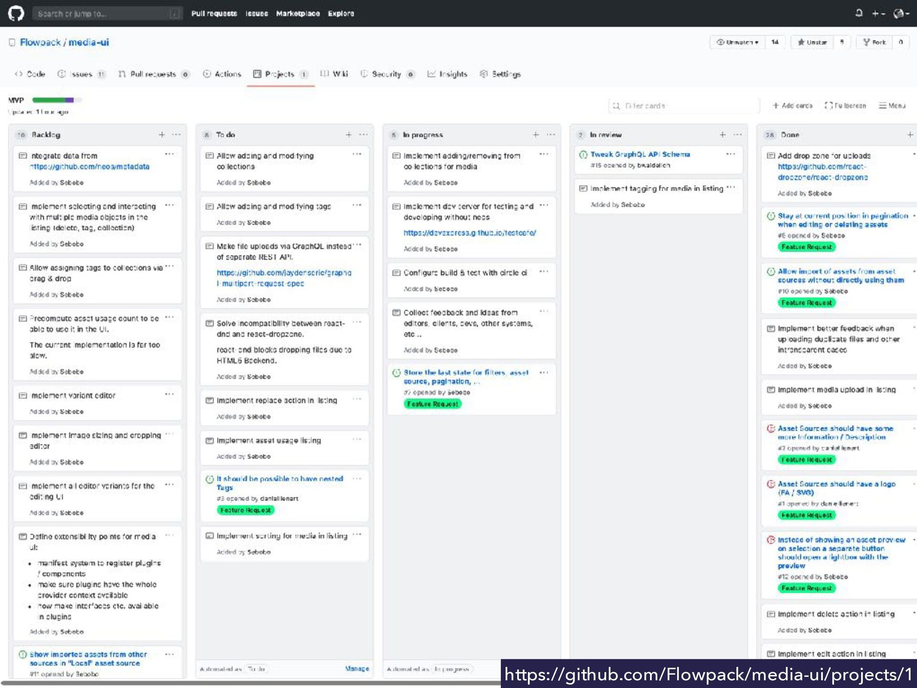
Task: Open menu of Allow adding and modifying tags card
Action: tap(357, 205)
